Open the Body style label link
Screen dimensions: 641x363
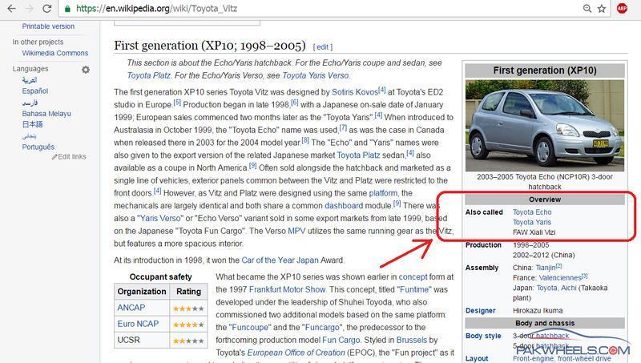(483, 336)
